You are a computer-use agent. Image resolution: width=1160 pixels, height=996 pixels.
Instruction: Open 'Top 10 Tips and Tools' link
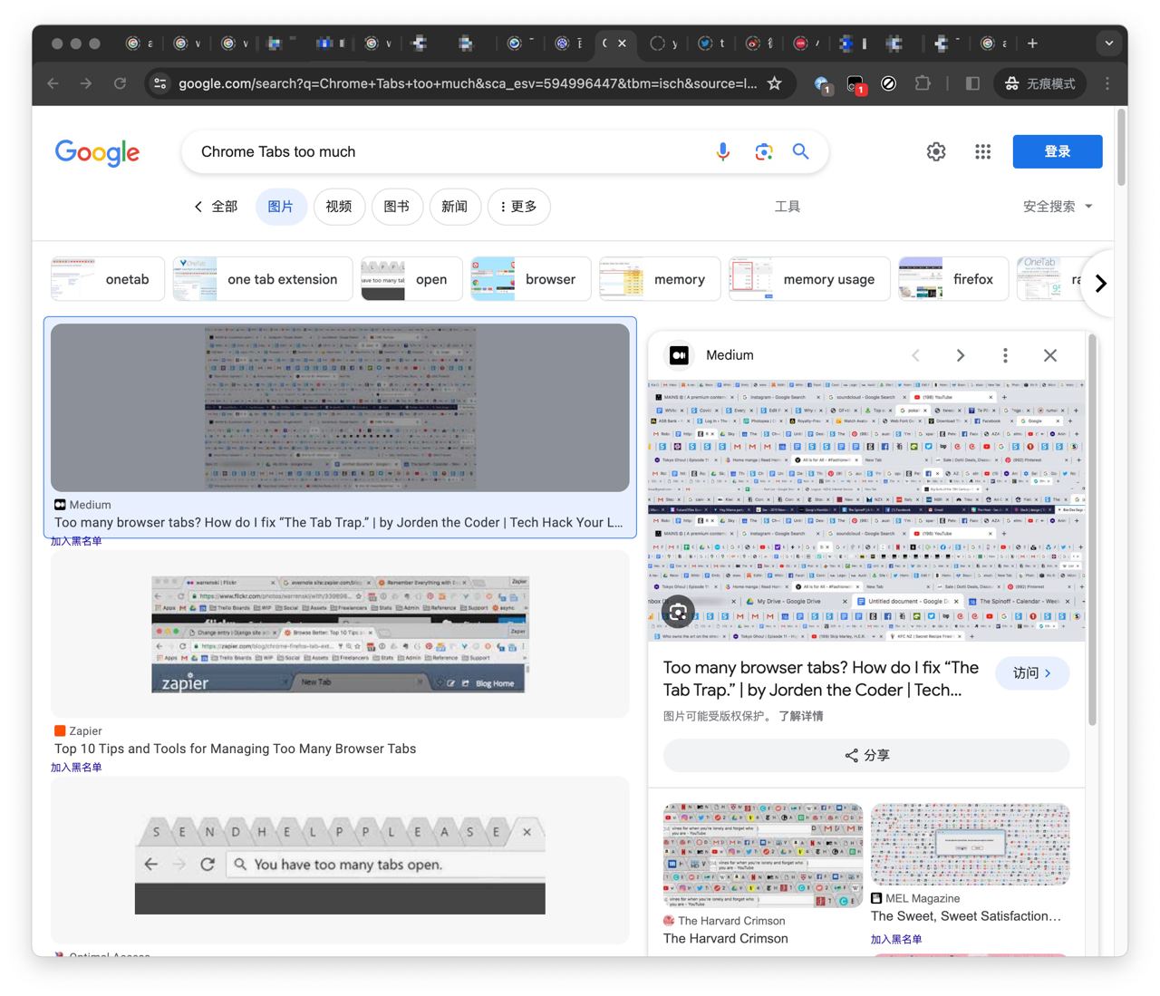click(x=236, y=749)
